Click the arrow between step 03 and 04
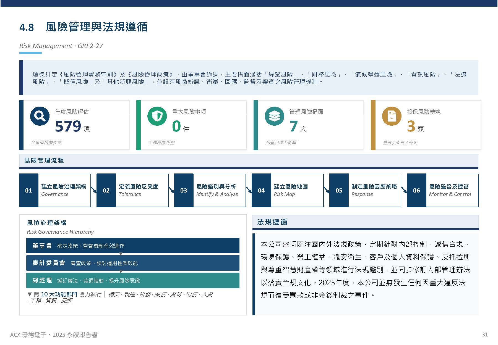 point(249,190)
